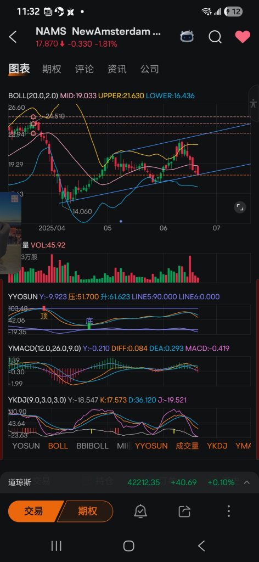The height and width of the screenshot is (562, 259).
Task: Share the stock via share icon
Action: 184,511
